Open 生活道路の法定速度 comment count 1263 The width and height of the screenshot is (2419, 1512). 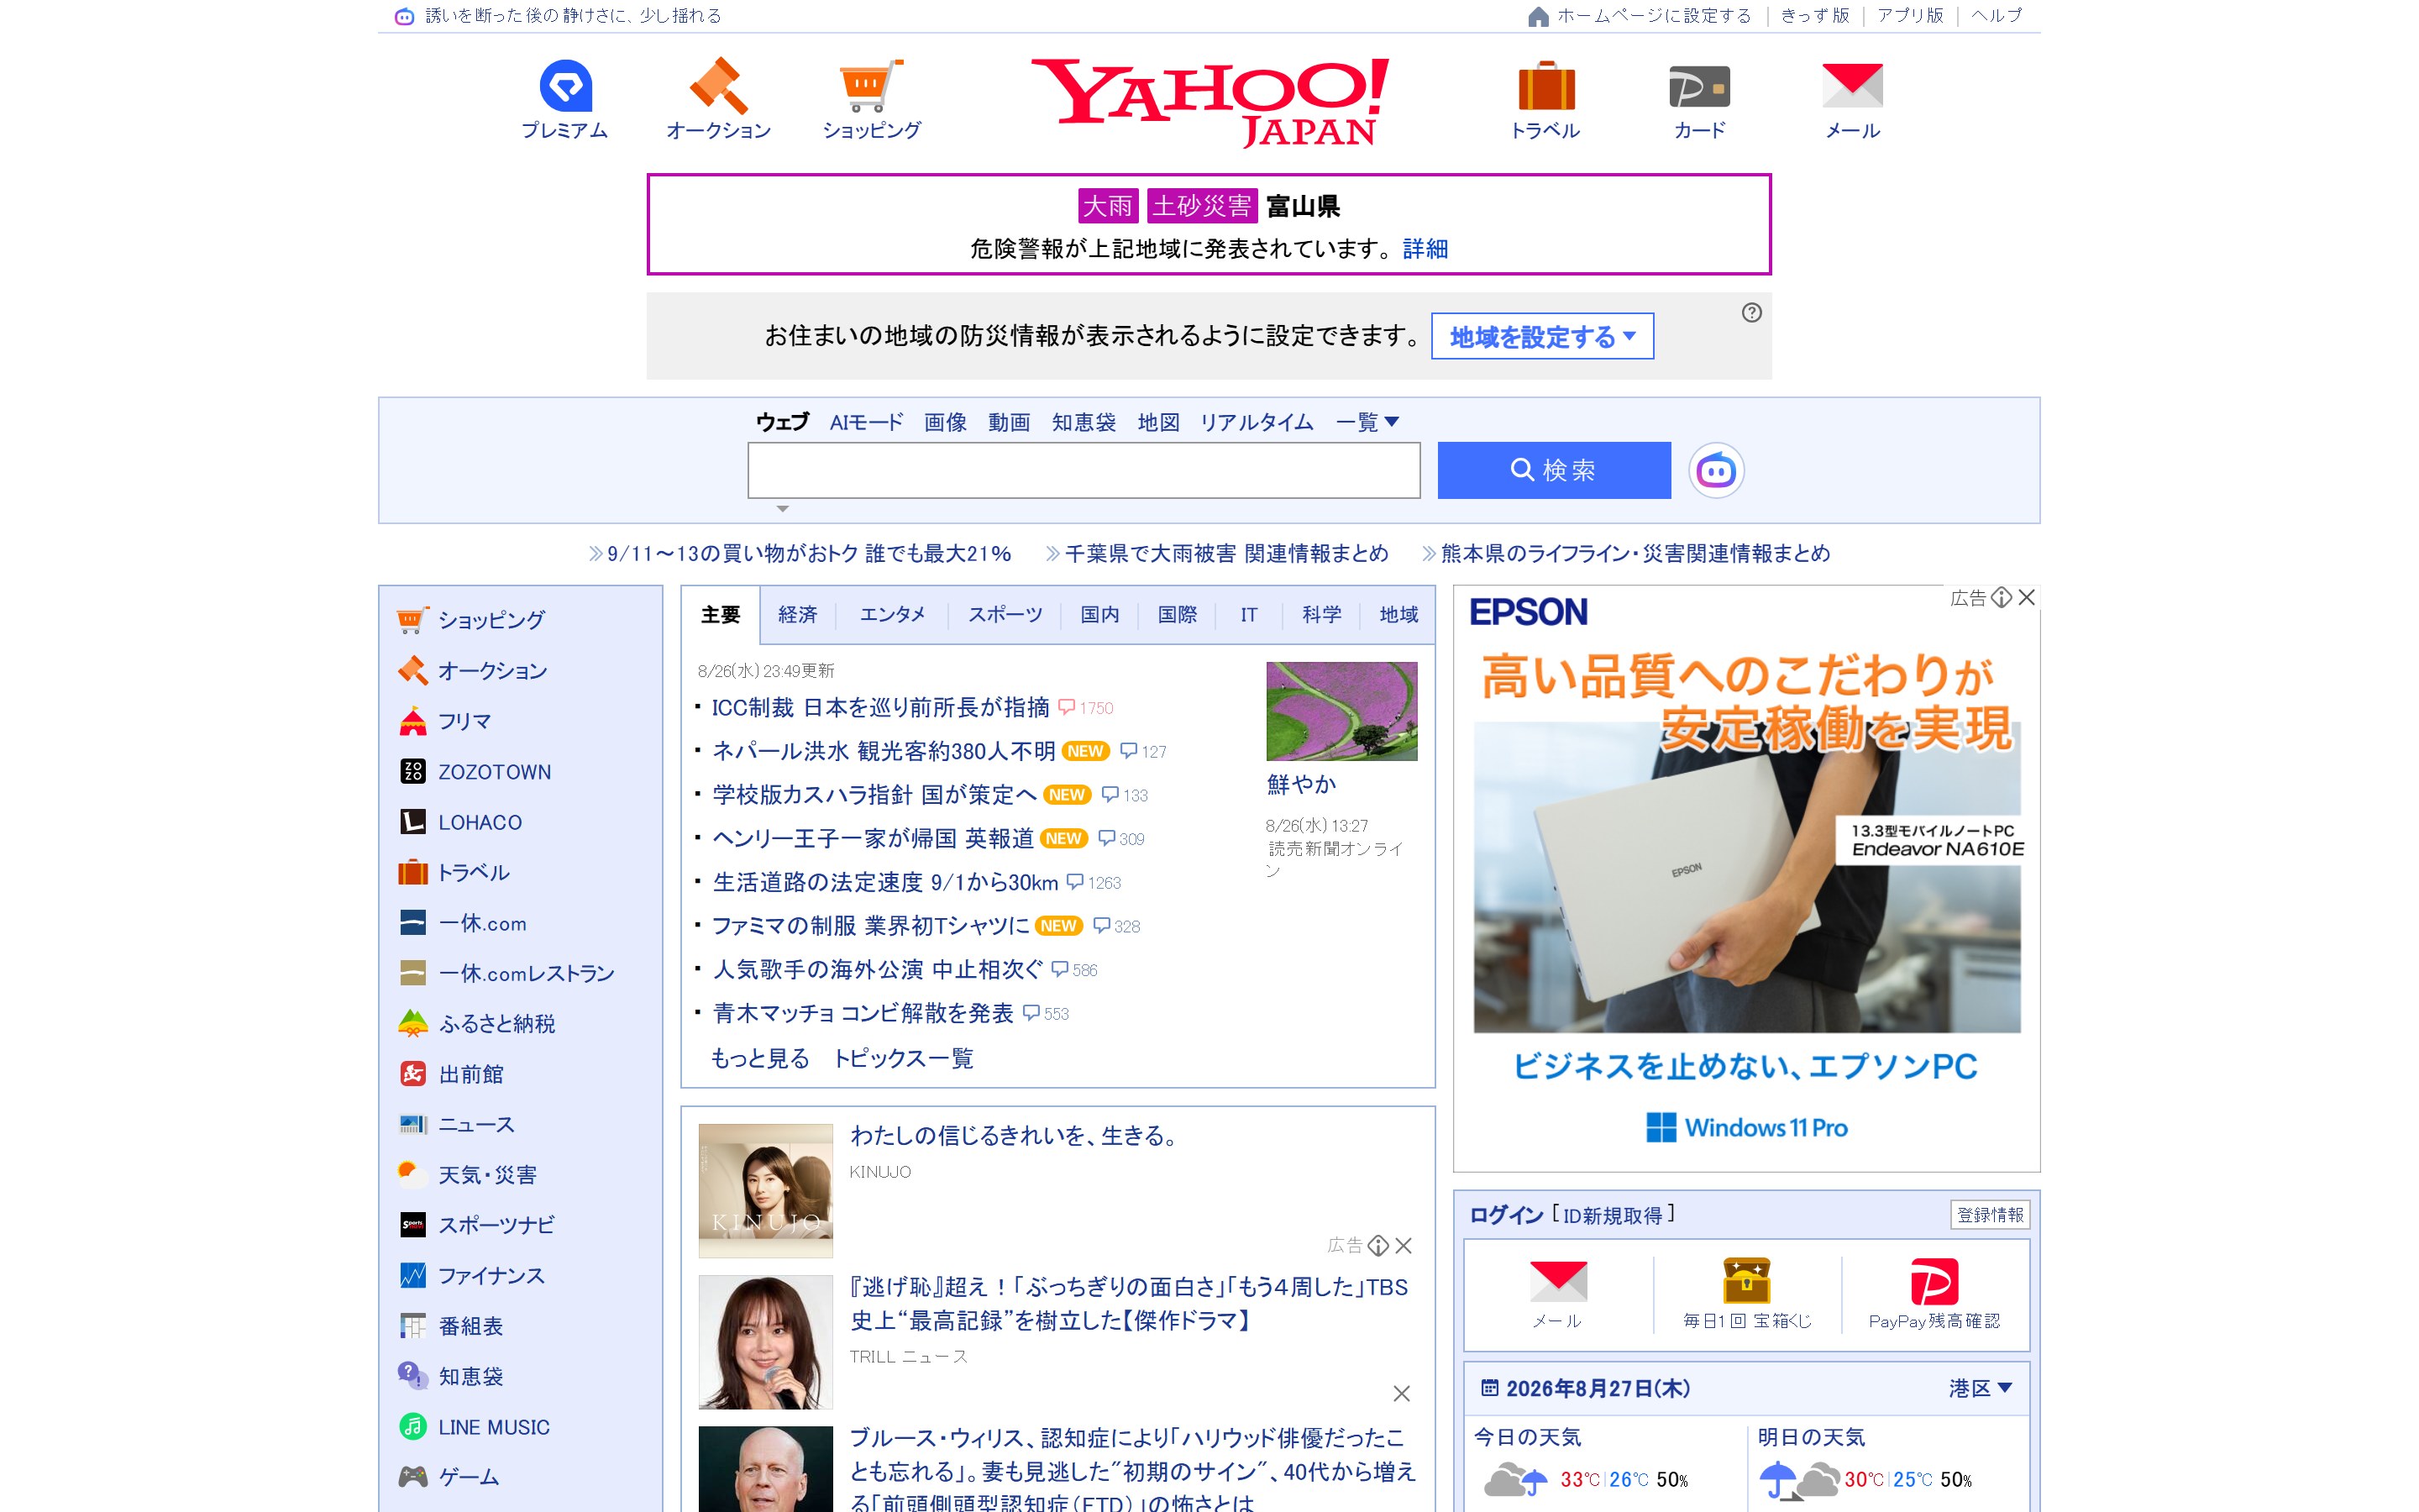pos(1094,882)
